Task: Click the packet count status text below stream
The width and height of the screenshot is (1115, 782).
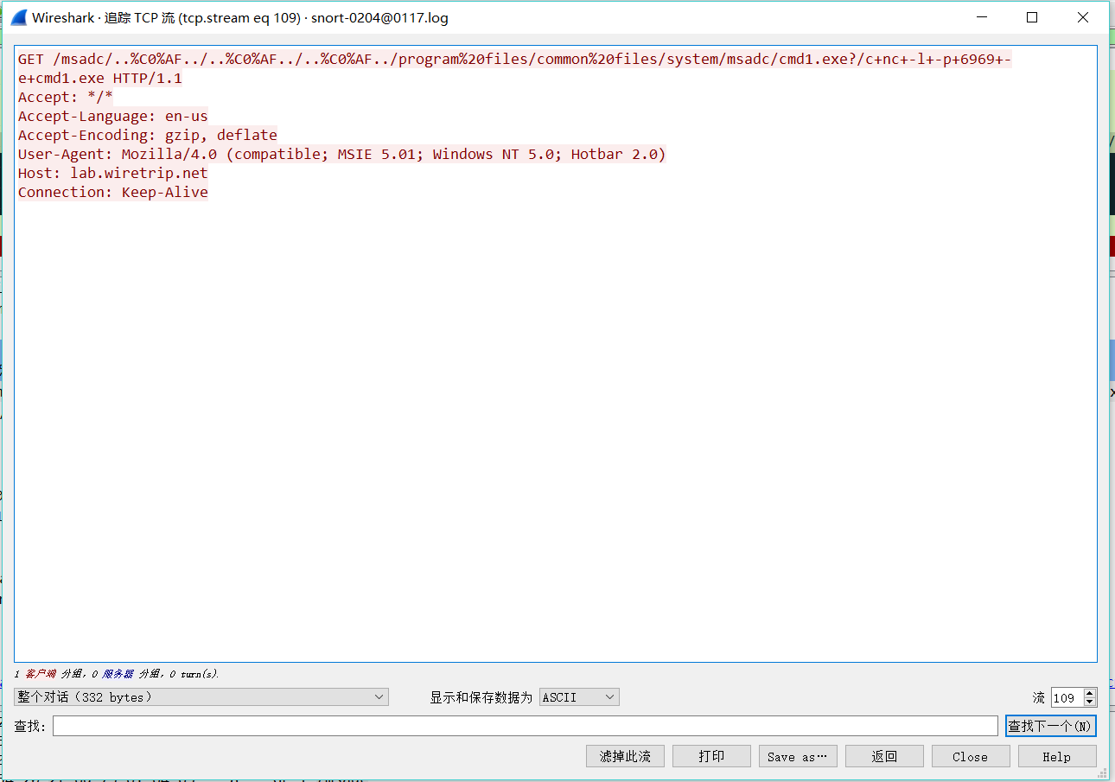Action: pos(117,673)
